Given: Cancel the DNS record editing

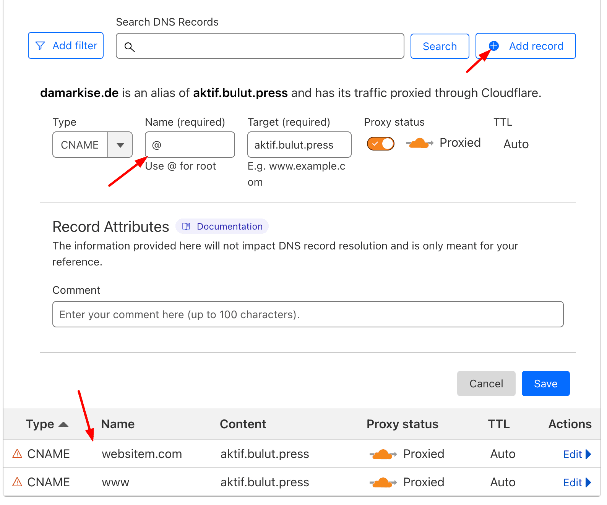Looking at the screenshot, I should coord(486,384).
